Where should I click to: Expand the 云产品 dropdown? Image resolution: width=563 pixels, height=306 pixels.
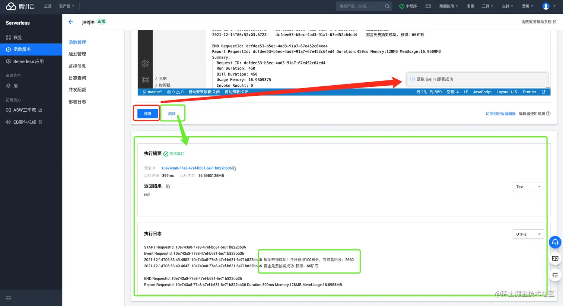tap(67, 6)
